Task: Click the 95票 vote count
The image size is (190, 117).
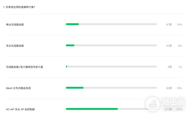Action: point(169,88)
